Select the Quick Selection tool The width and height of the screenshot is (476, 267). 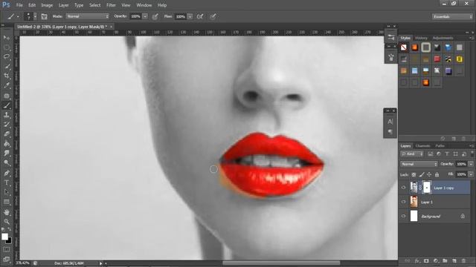click(x=7, y=66)
